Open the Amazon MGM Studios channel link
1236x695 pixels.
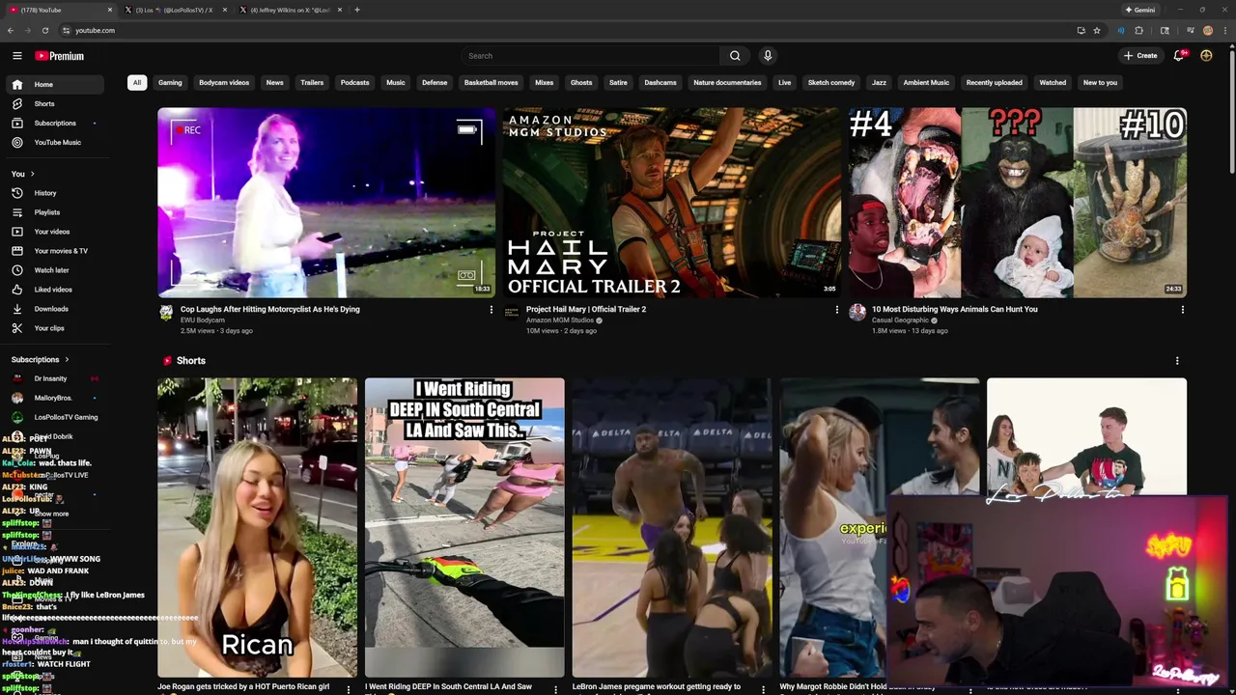tap(560, 320)
